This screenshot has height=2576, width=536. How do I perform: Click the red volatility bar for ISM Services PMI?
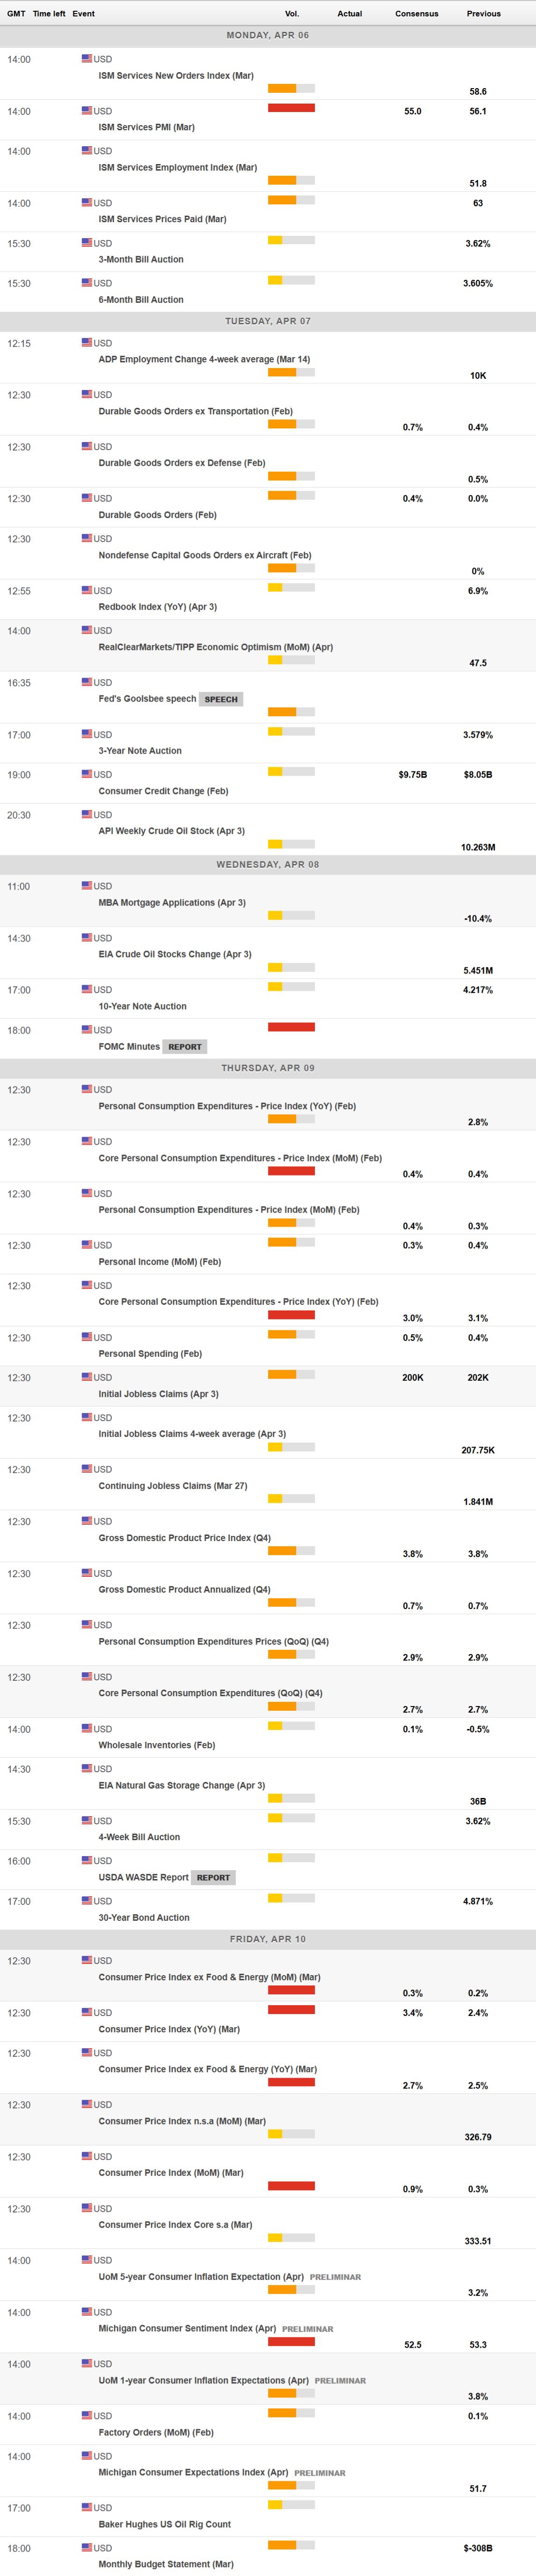[292, 108]
